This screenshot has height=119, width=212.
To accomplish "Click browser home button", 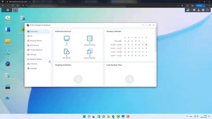I will [x=18, y=6].
